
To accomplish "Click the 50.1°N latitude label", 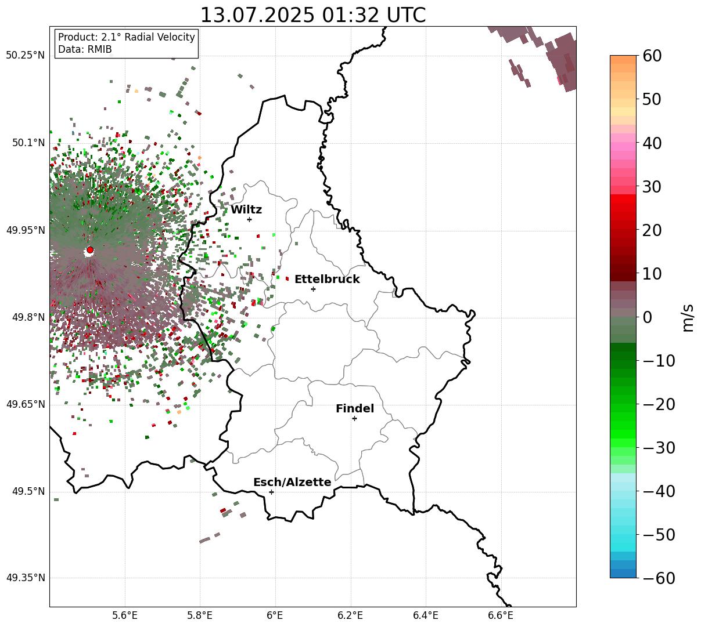I will 28,143.
